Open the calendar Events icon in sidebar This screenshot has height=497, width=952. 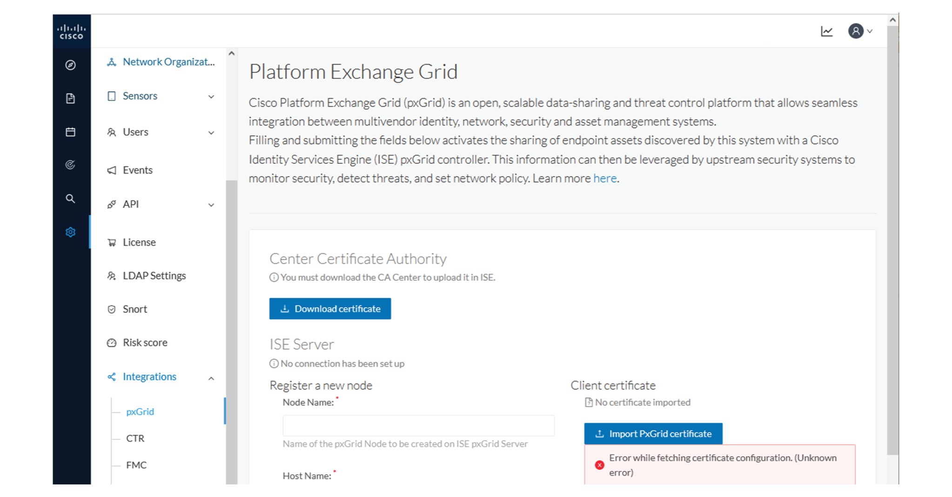click(x=70, y=132)
